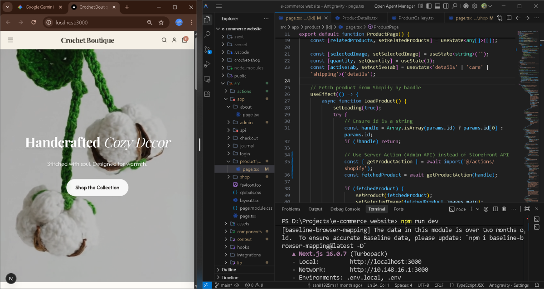This screenshot has width=544, height=289.
Task: Open the hamburger menu on Crochet Boutique site
Action: (10, 40)
